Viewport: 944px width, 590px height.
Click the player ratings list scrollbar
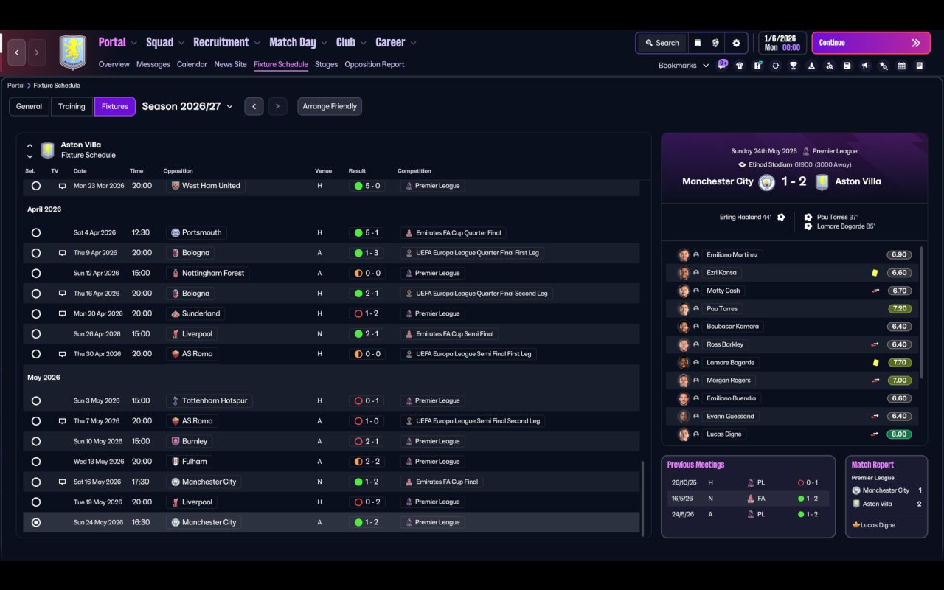click(x=921, y=313)
